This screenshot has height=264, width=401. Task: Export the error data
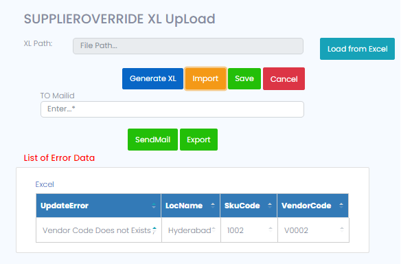tap(198, 140)
